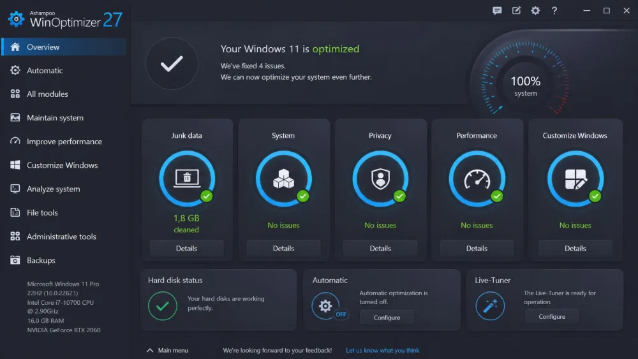
Task: Open Details for Privacy
Action: click(380, 249)
